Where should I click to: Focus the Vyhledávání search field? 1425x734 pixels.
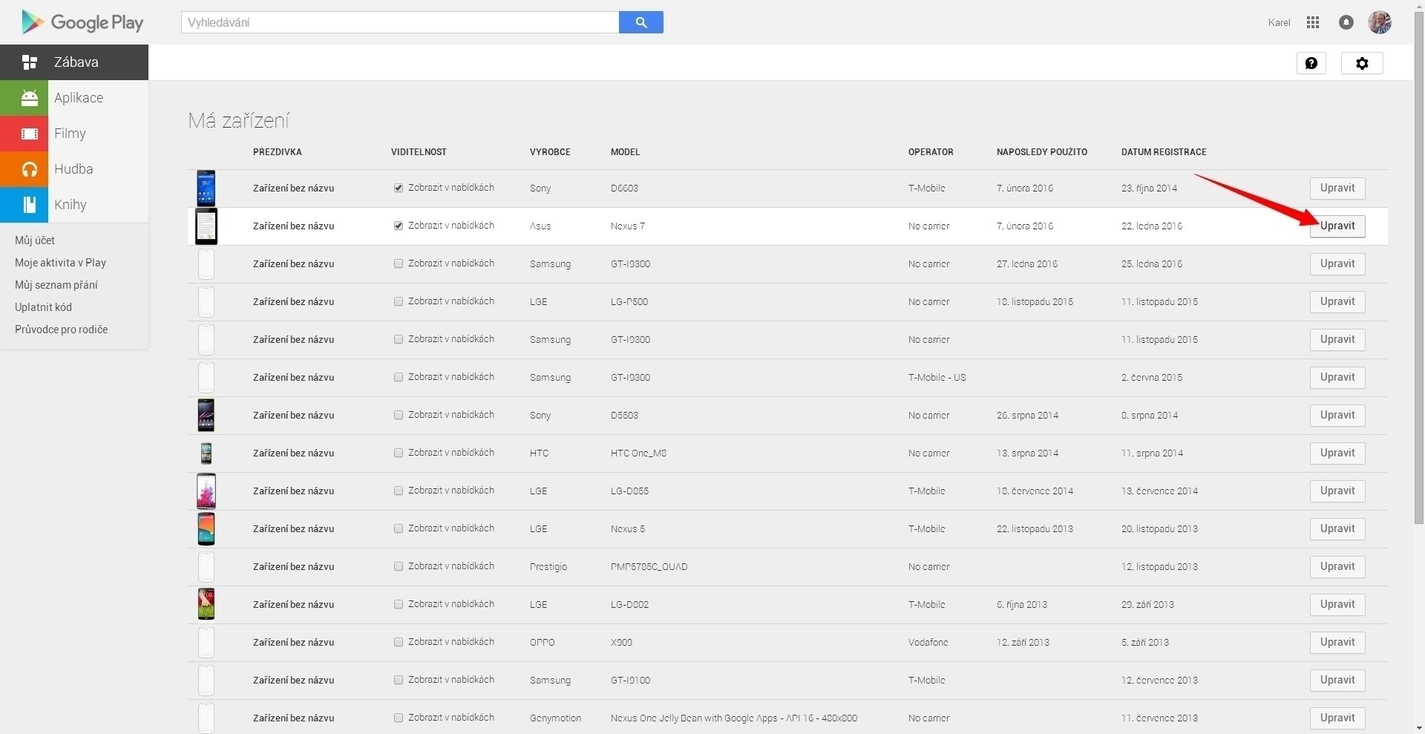pos(400,22)
